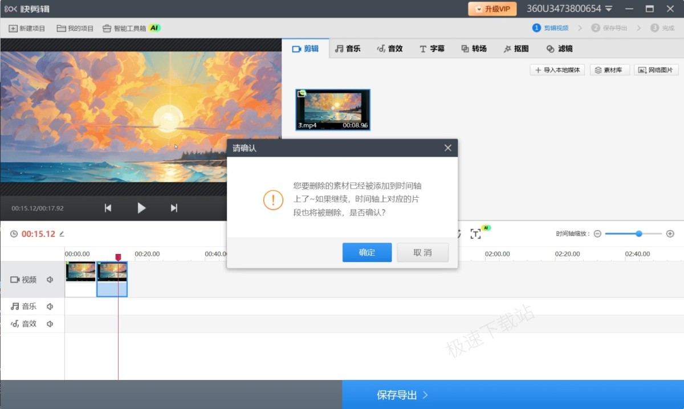Open the 素材库 material library

click(610, 70)
